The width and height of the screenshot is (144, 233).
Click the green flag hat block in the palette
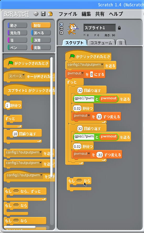coord(27,63)
